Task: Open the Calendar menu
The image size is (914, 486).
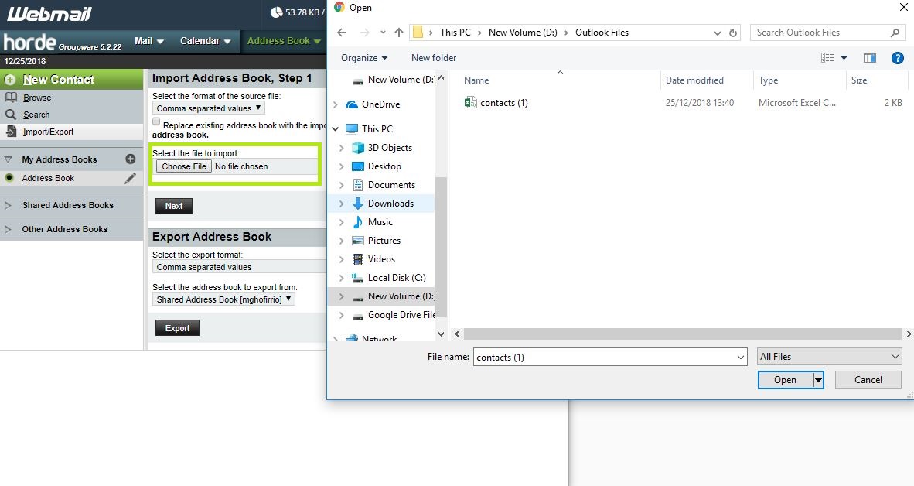Action: coord(205,41)
